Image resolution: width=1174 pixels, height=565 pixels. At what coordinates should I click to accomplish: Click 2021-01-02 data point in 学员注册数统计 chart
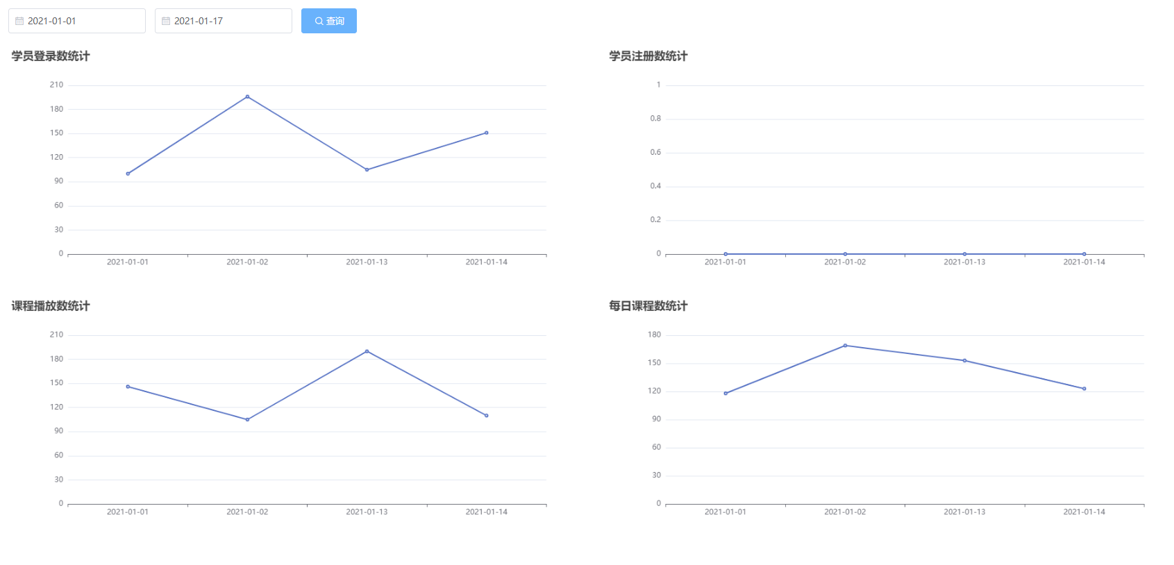tap(845, 254)
